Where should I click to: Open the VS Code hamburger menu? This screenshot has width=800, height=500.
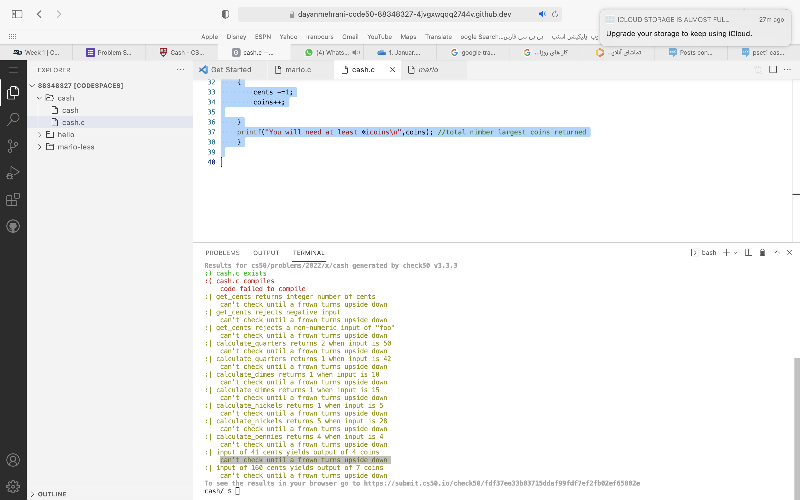(13, 70)
